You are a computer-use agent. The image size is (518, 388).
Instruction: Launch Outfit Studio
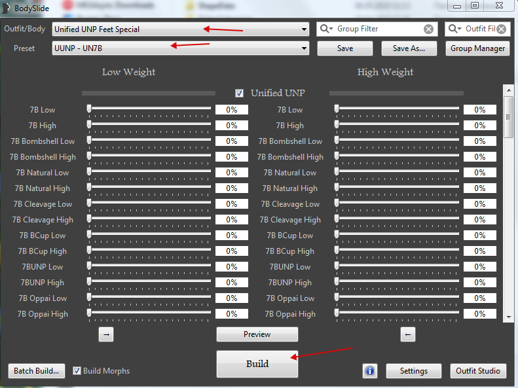coord(478,371)
